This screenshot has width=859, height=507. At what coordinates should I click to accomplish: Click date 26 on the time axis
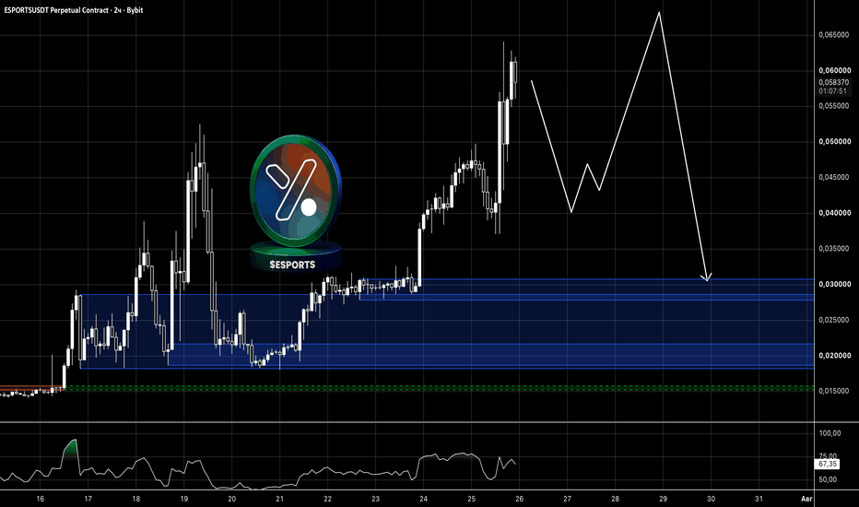(519, 499)
